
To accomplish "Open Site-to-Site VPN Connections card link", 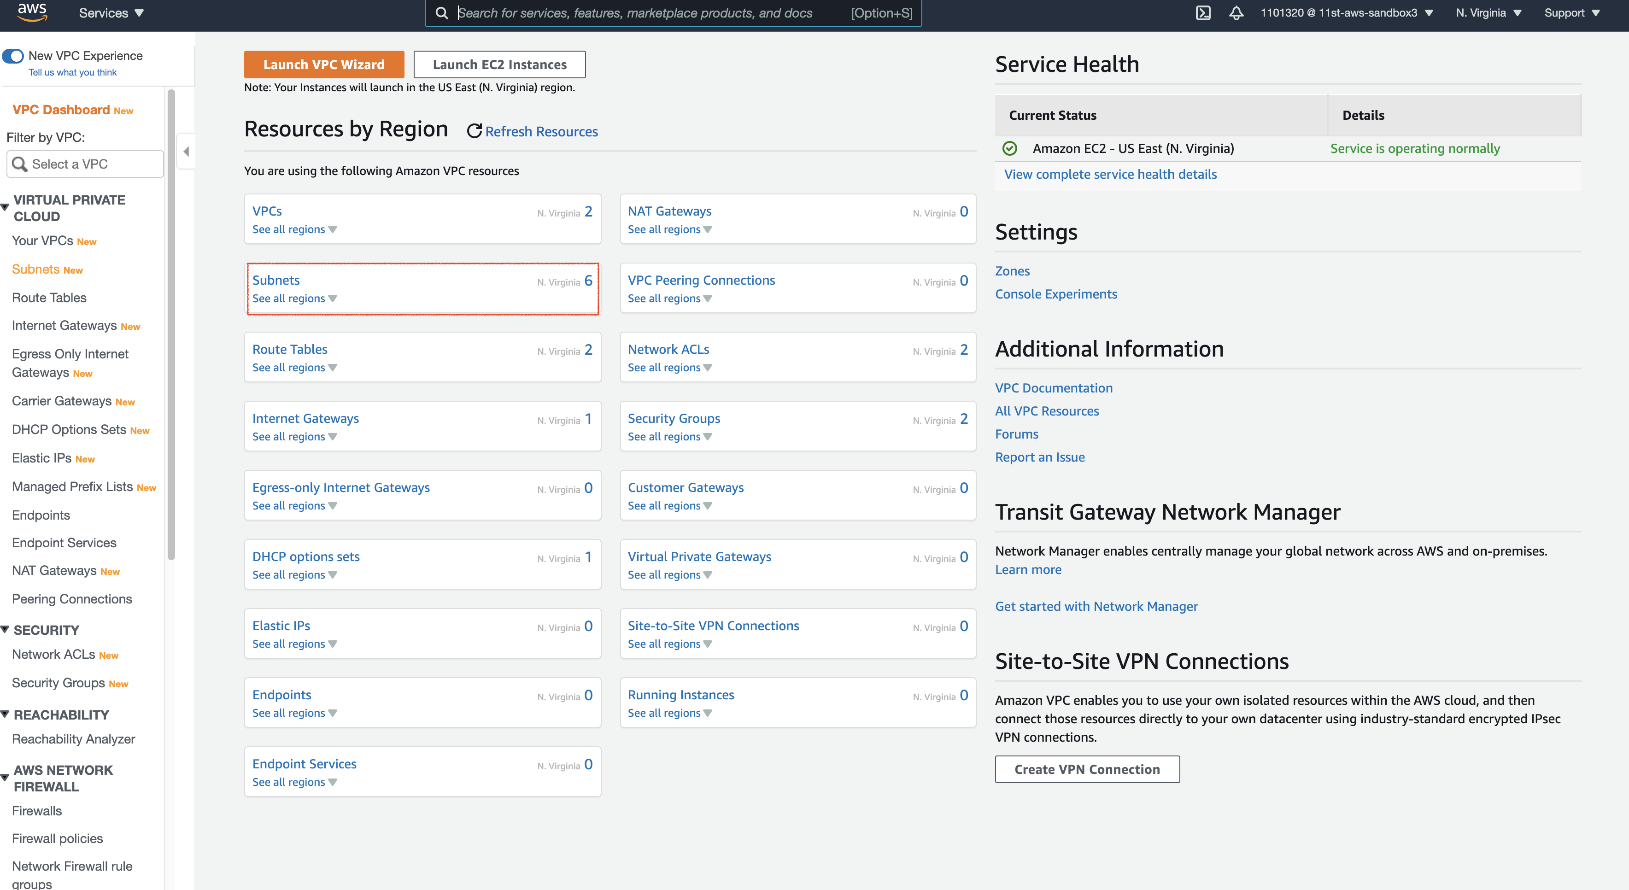I will [713, 626].
